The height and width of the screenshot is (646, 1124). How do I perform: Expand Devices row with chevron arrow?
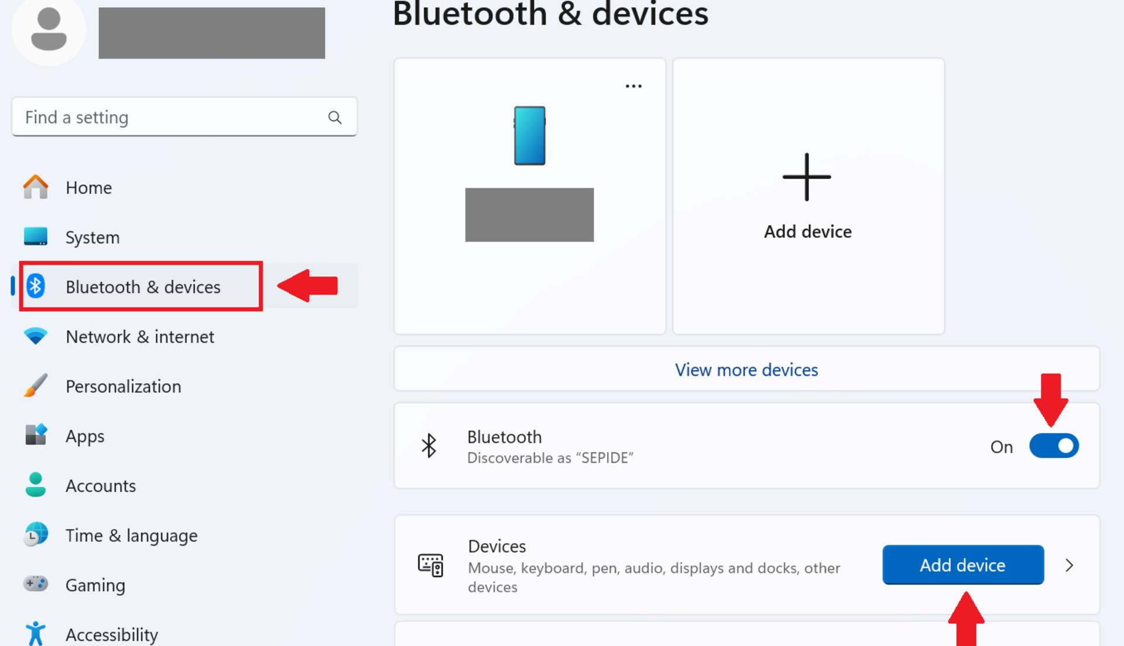1069,565
